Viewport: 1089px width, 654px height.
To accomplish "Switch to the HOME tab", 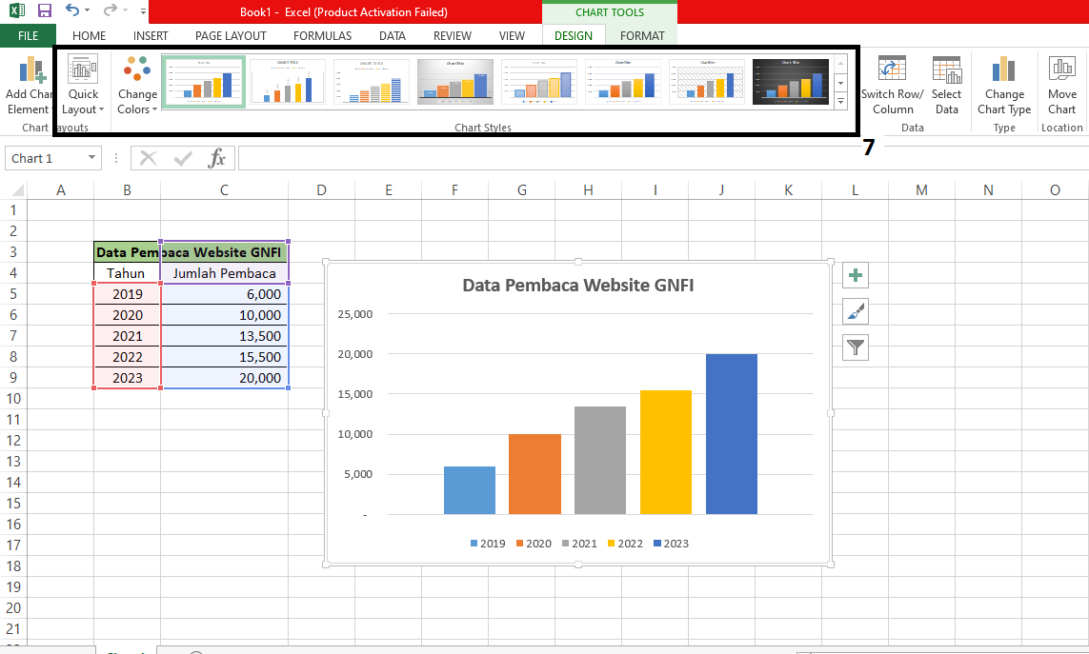I will [x=89, y=35].
